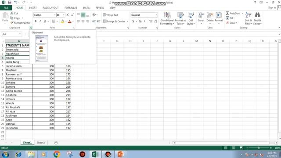Click the Undo arrow icon

pyautogui.click(x=16, y=2)
